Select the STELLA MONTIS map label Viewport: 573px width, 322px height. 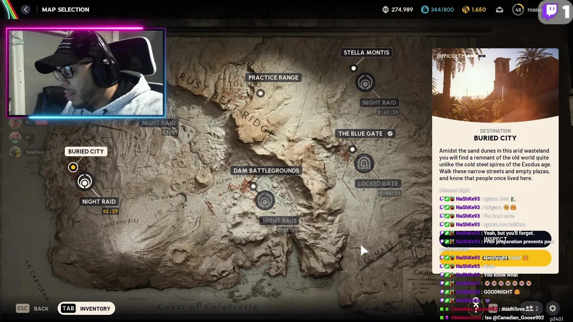pos(366,52)
